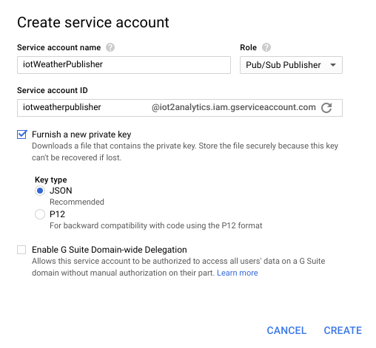
Task: Click the @iot2analytics.iam.gserviceaccount.com domain suffix
Action: pyautogui.click(x=234, y=107)
